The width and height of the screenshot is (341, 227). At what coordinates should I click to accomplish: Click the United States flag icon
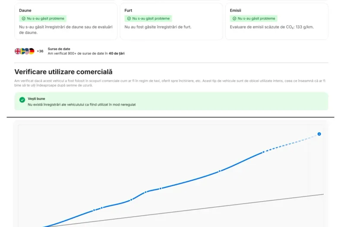(x=27, y=51)
